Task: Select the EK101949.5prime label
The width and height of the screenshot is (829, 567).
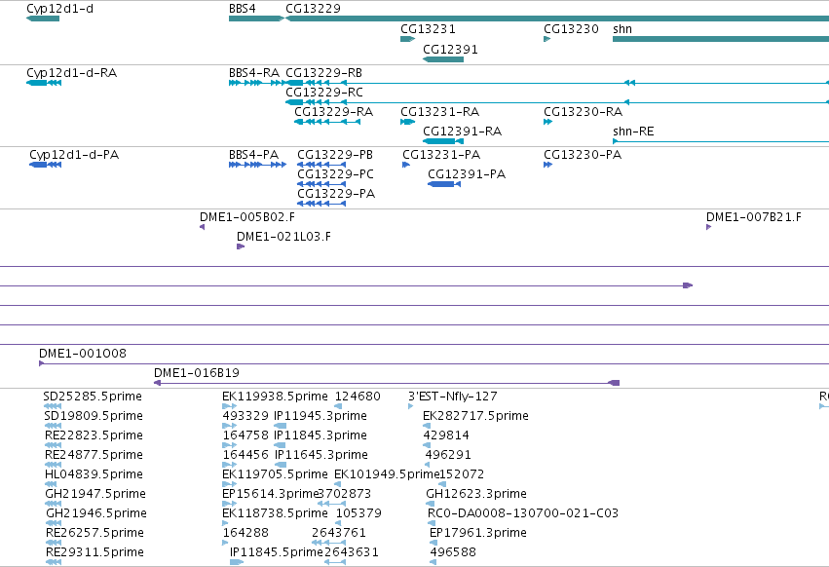Action: [387, 474]
